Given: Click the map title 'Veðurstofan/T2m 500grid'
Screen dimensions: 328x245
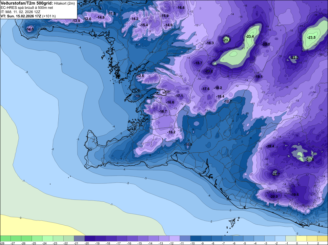Looking at the screenshot, I should [x=27, y=3].
